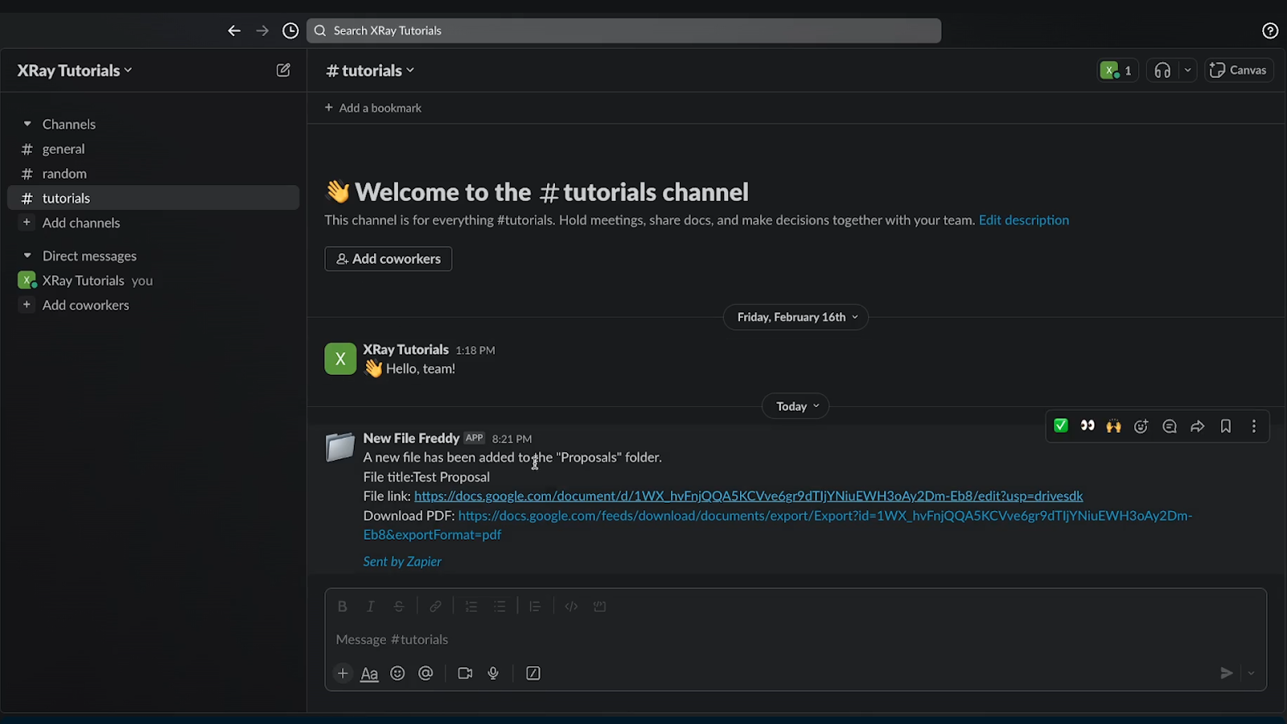Screen dimensions: 1287x724
Task: Select the tutorials channel in sidebar
Action: click(x=153, y=198)
